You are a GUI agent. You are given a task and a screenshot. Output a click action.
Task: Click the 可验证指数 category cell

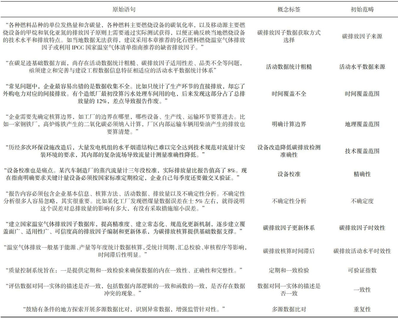coord(362,270)
